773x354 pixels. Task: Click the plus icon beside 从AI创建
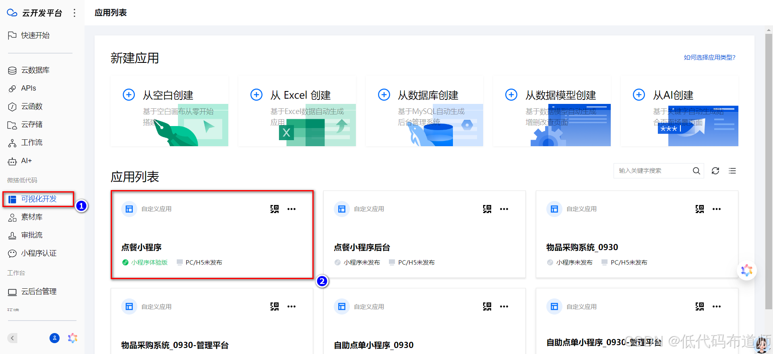pyautogui.click(x=639, y=95)
